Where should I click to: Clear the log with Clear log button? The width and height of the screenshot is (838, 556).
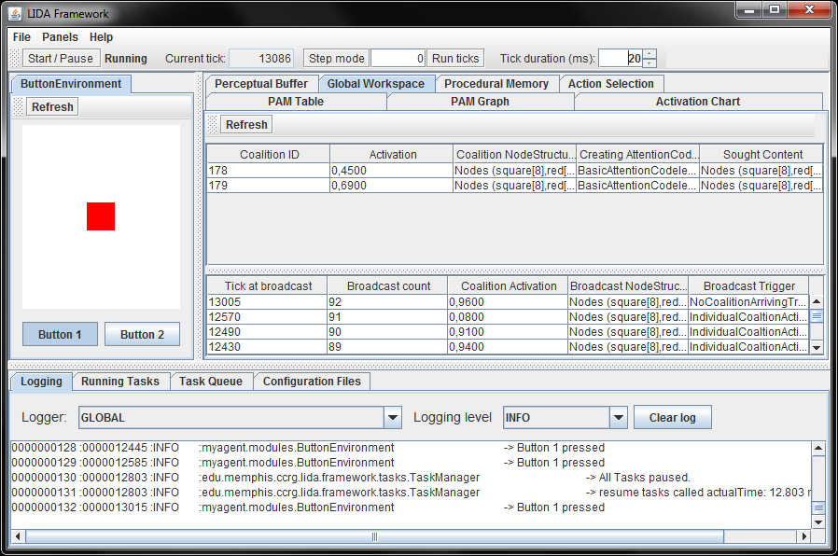tap(672, 417)
